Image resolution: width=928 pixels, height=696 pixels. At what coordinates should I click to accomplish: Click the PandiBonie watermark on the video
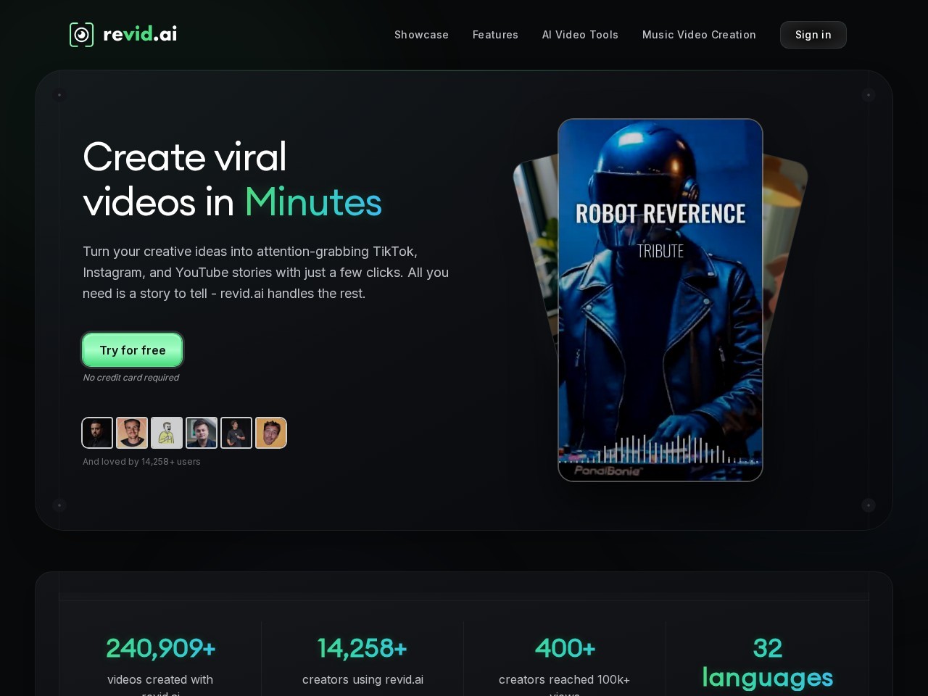click(608, 471)
